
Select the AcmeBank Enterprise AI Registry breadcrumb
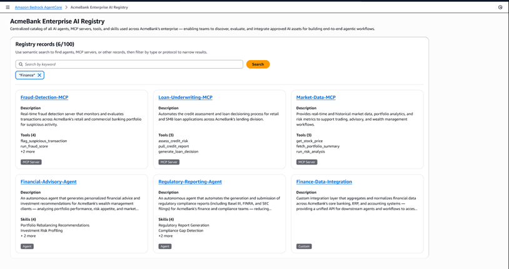99,8
